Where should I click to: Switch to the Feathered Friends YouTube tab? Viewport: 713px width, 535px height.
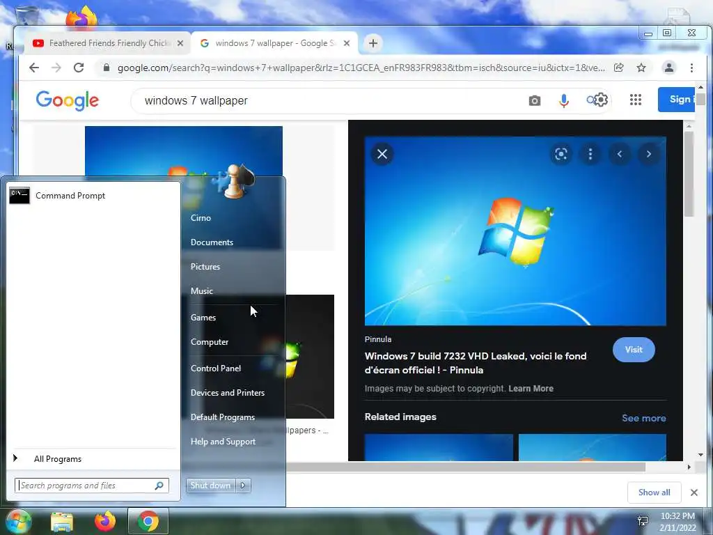[107, 43]
